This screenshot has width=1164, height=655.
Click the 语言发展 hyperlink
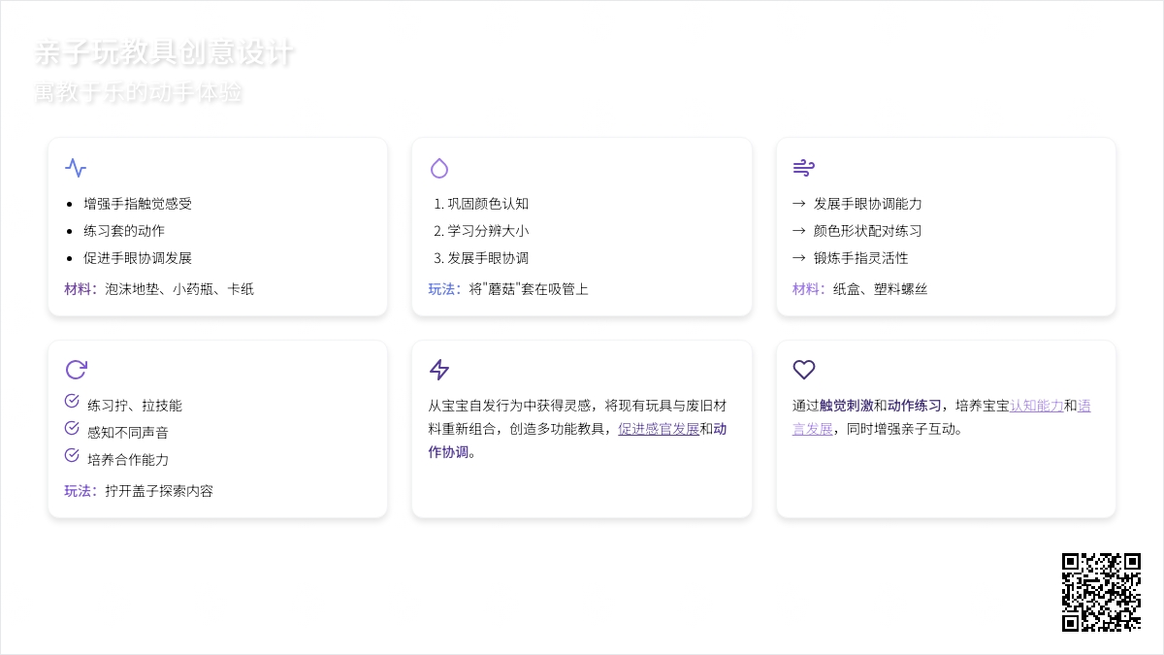tap(1083, 406)
